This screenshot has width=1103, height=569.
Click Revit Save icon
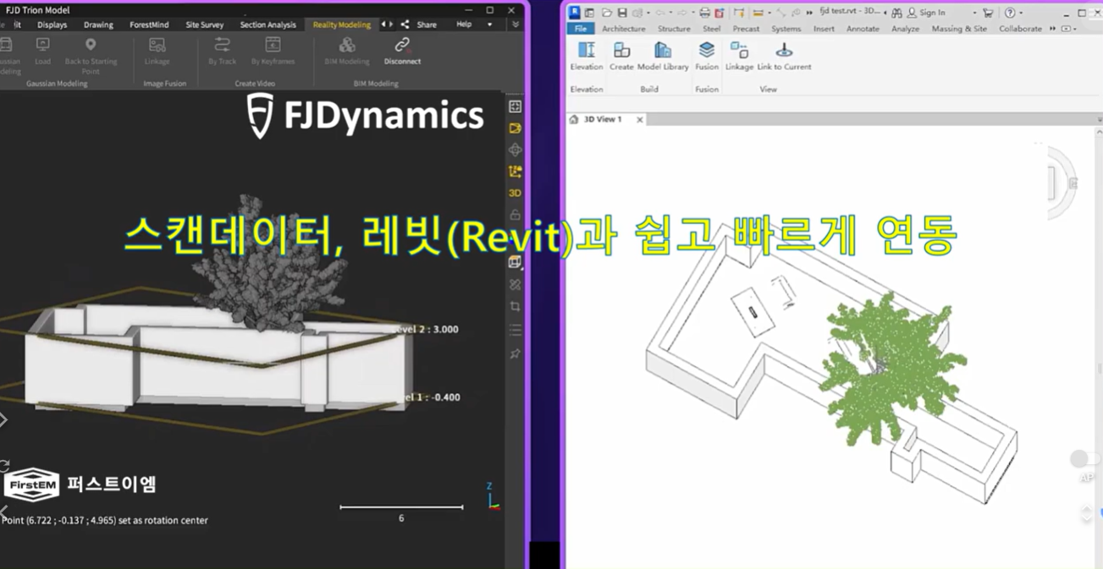click(622, 13)
